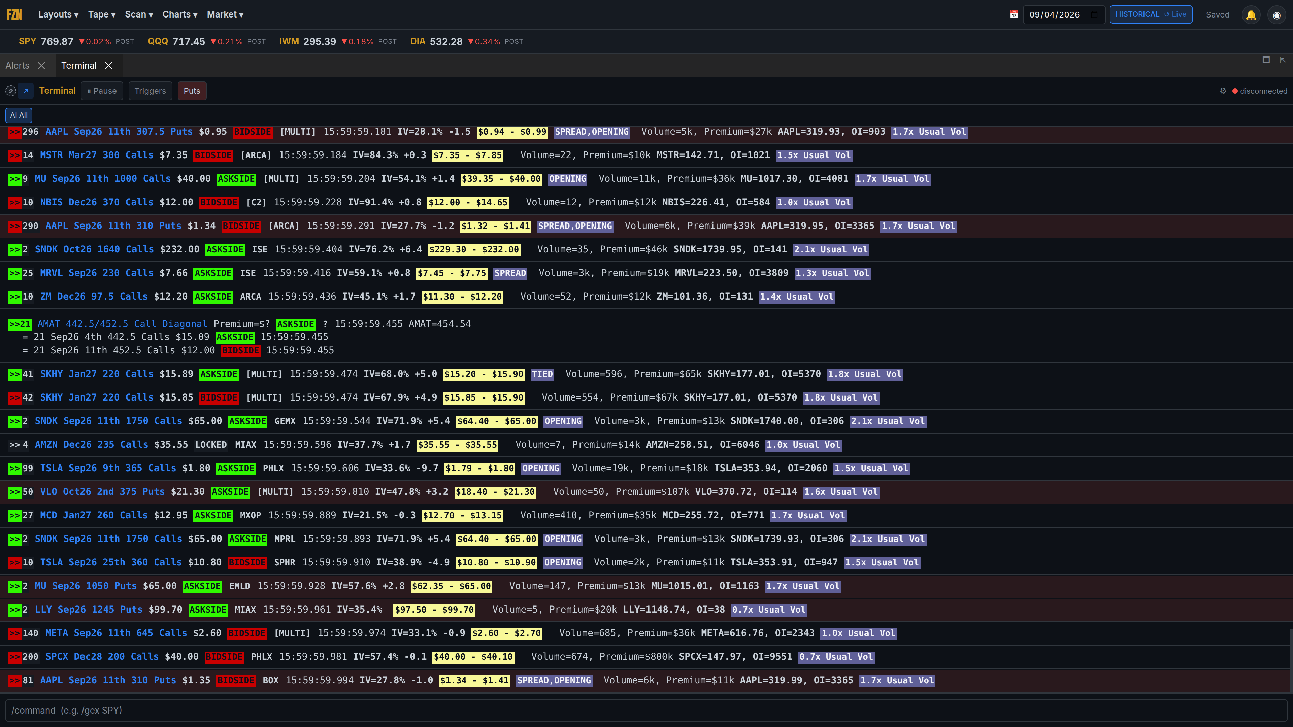Image resolution: width=1293 pixels, height=727 pixels.
Task: Open the Market dropdown menu
Action: 225,14
